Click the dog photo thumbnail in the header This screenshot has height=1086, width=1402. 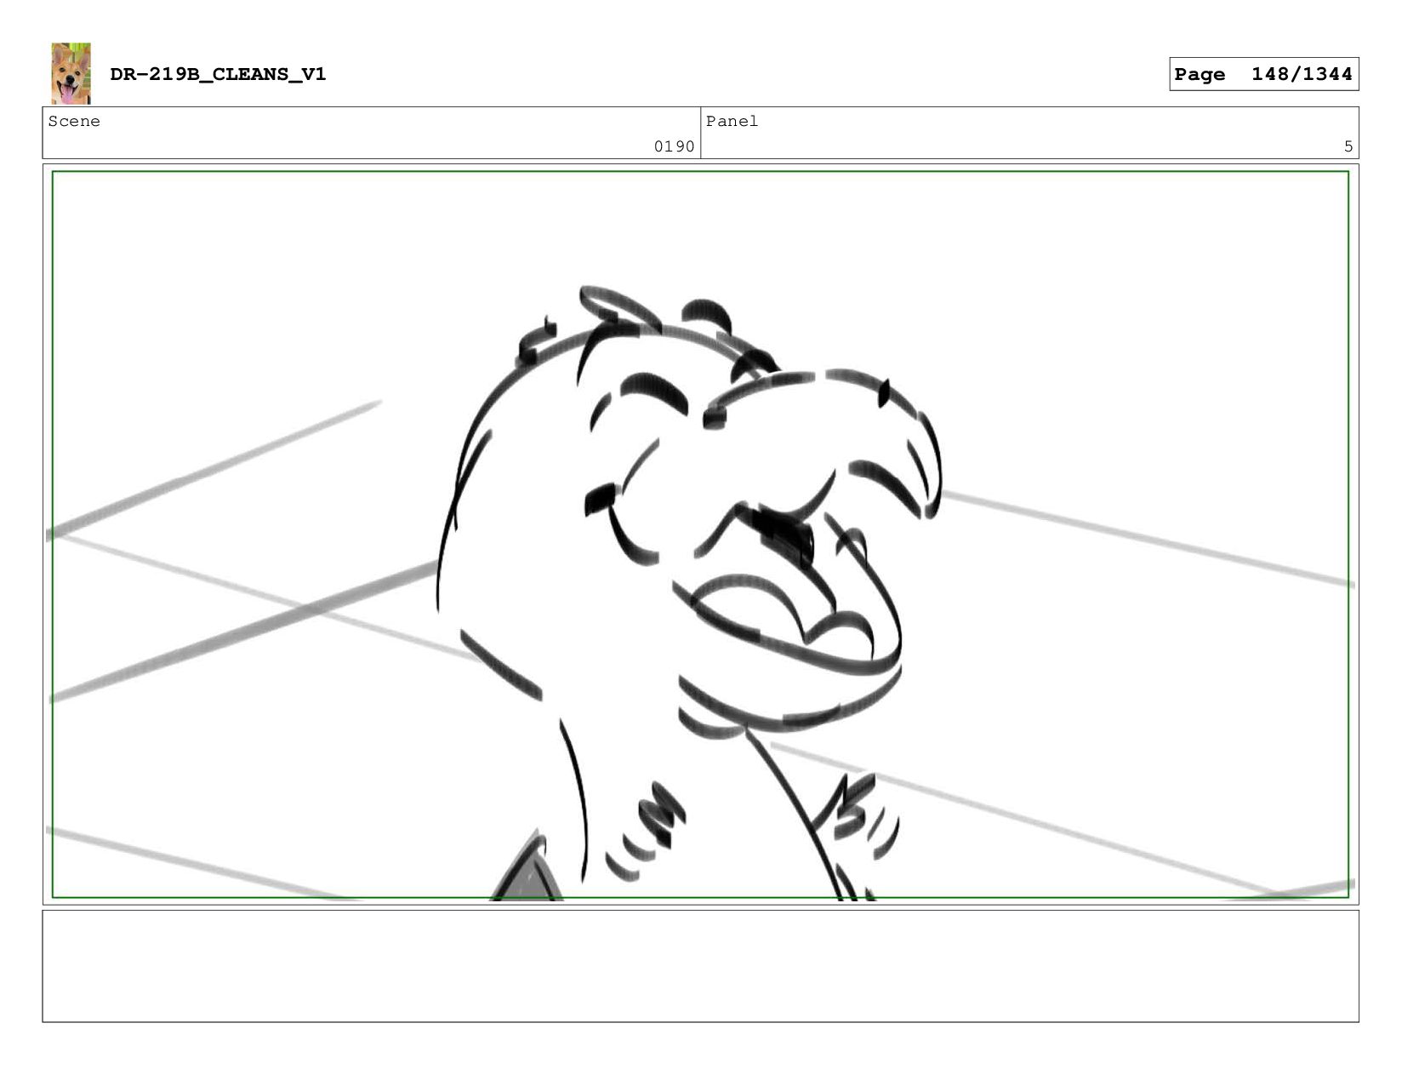click(71, 73)
